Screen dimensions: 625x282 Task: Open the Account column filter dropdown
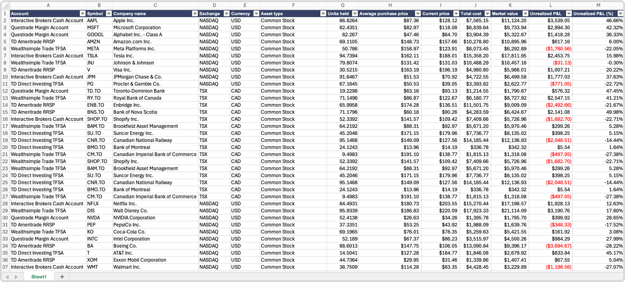click(x=82, y=14)
